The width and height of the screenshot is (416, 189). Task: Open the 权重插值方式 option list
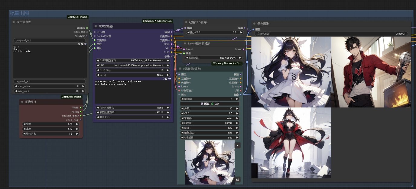[x=133, y=112]
